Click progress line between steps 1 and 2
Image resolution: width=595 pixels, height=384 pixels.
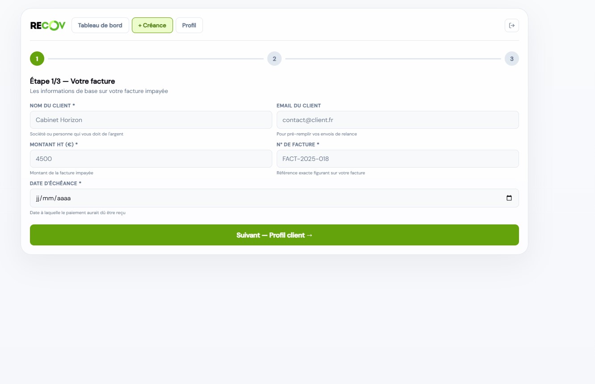point(156,59)
